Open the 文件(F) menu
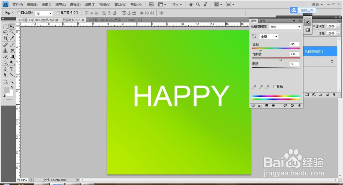The width and height of the screenshot is (343, 185). (x=17, y=4)
